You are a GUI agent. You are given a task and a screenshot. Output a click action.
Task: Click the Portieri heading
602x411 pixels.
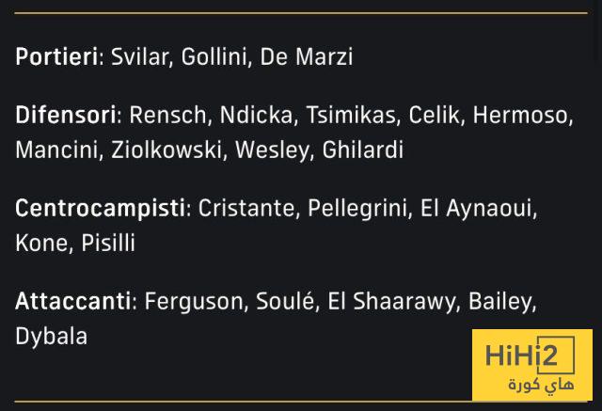(56, 56)
